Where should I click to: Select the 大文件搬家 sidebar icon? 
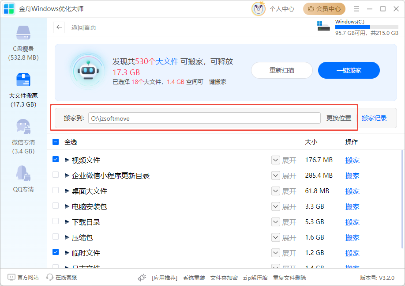23,80
